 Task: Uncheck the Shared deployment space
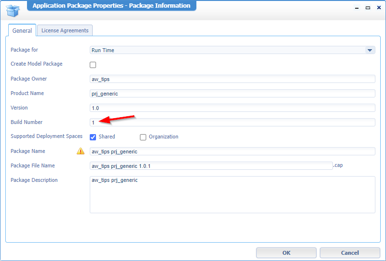click(x=93, y=137)
